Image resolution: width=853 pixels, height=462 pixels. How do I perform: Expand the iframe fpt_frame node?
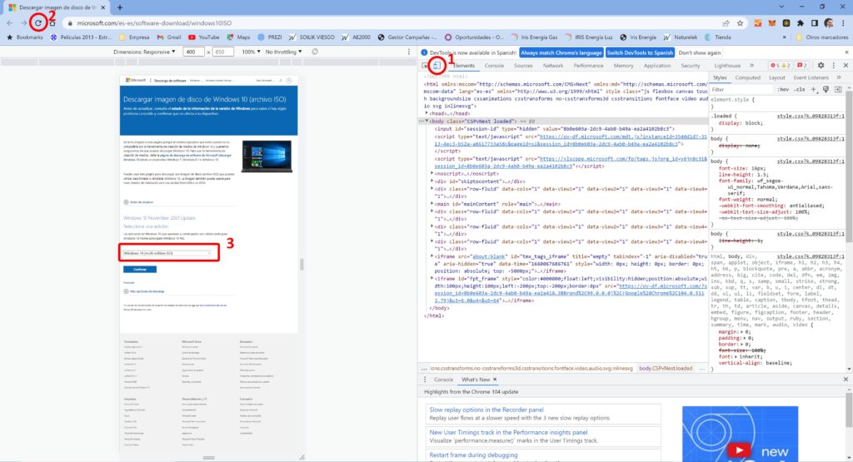432,278
